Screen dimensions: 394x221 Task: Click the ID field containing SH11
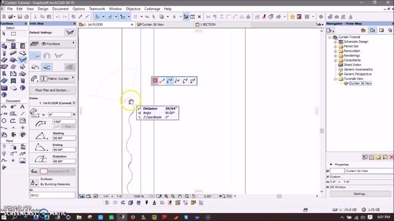pos(52,195)
